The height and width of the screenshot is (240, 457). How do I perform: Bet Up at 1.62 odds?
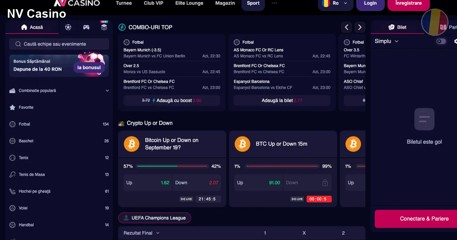pos(148,183)
